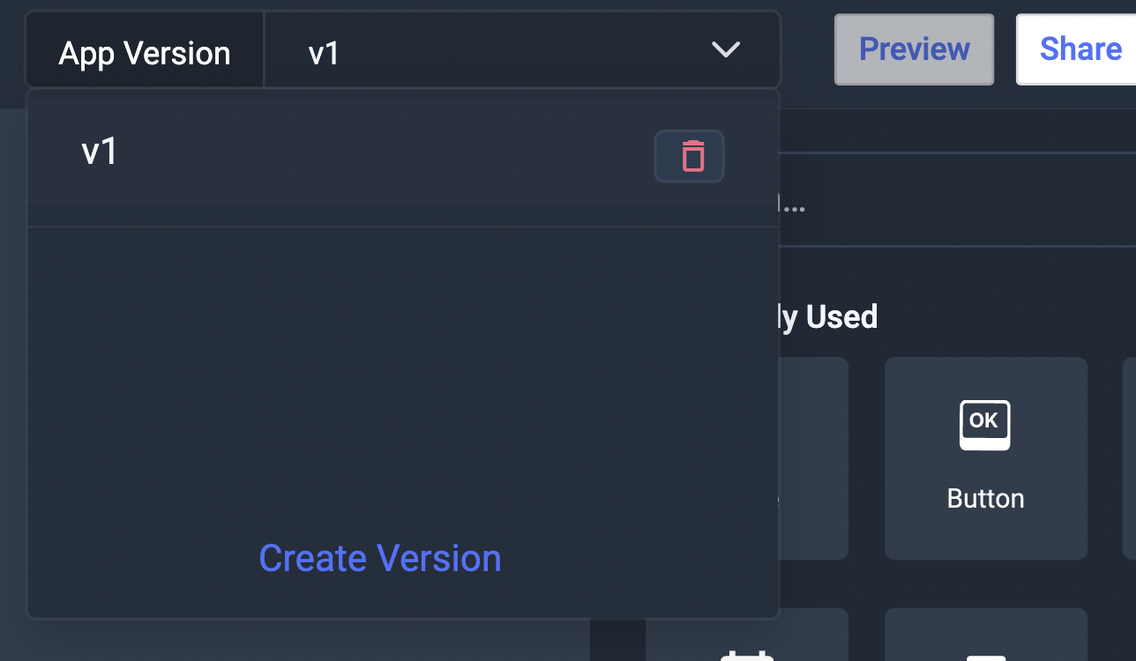Click the Create Version link

pos(379,557)
